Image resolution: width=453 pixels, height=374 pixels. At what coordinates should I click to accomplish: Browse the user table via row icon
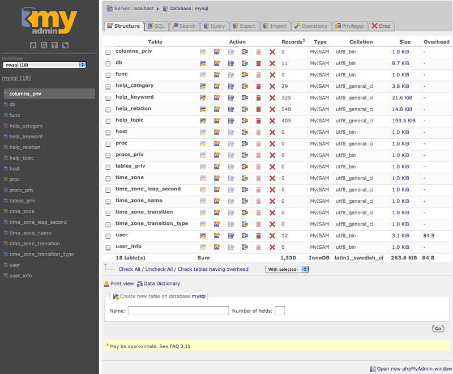tap(203, 236)
